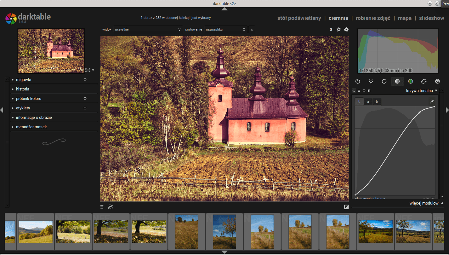Open the widok filter combo box
Image resolution: width=449 pixels, height=255 pixels.
coord(148,29)
